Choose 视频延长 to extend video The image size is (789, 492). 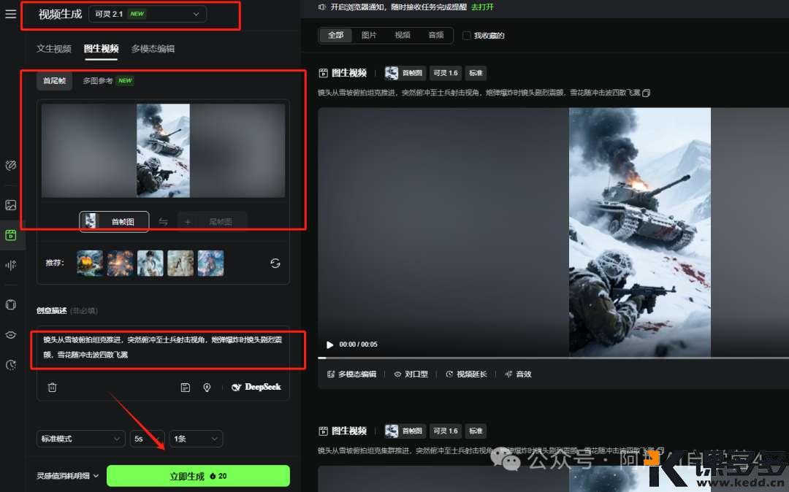tap(466, 374)
